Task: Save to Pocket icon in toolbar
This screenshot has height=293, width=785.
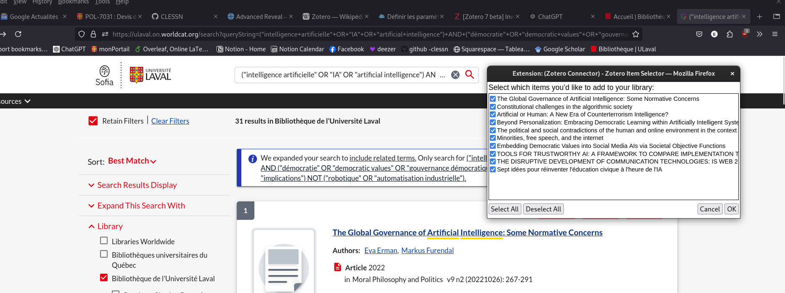Action: click(699, 34)
